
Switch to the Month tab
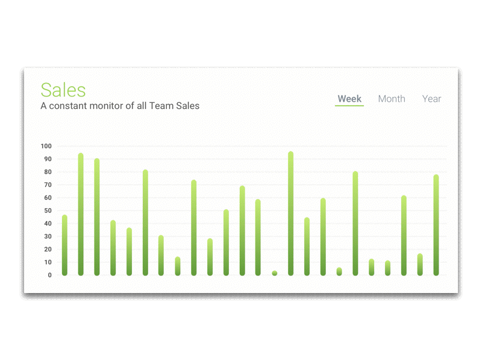(392, 99)
